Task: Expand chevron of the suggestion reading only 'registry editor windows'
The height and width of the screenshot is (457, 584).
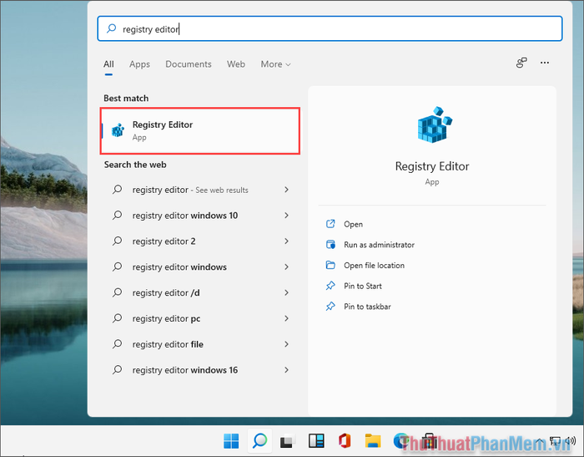Action: click(x=286, y=267)
